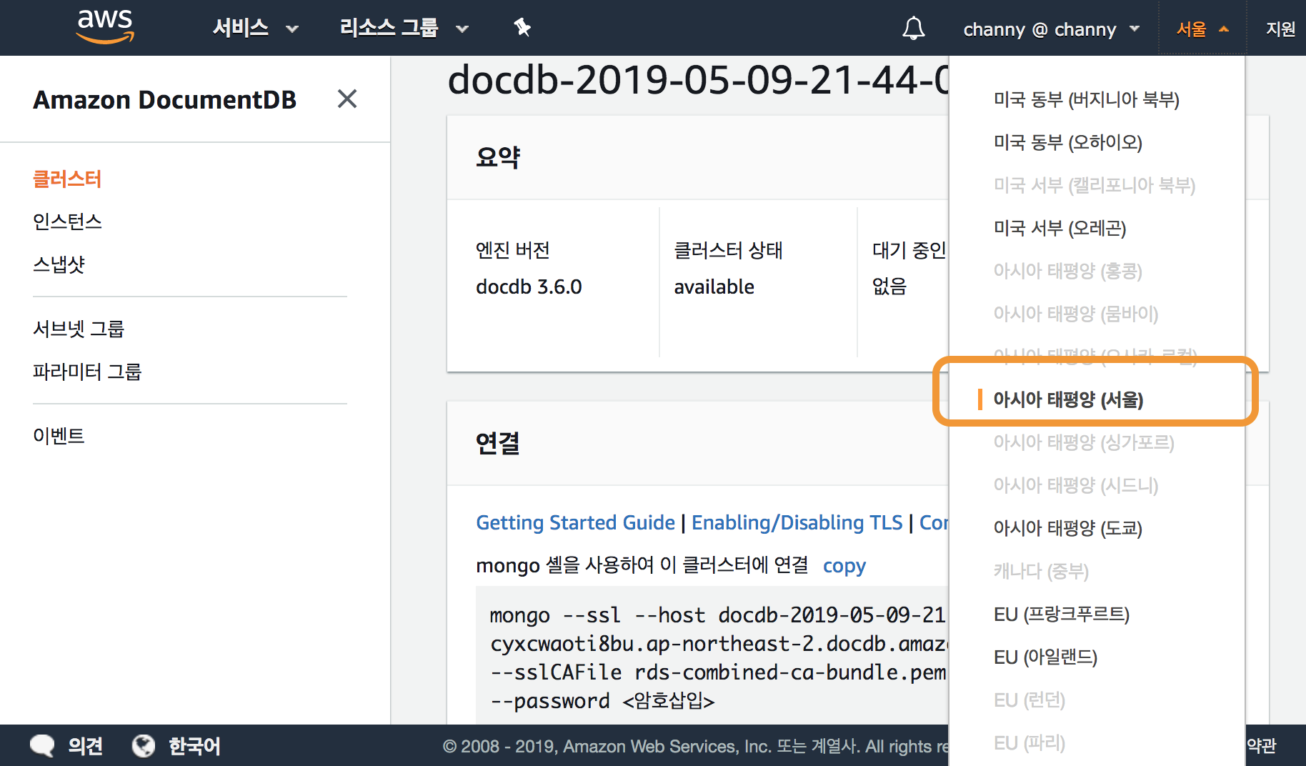Click the 요약 summary section header
The image size is (1306, 766).
pyautogui.click(x=498, y=157)
